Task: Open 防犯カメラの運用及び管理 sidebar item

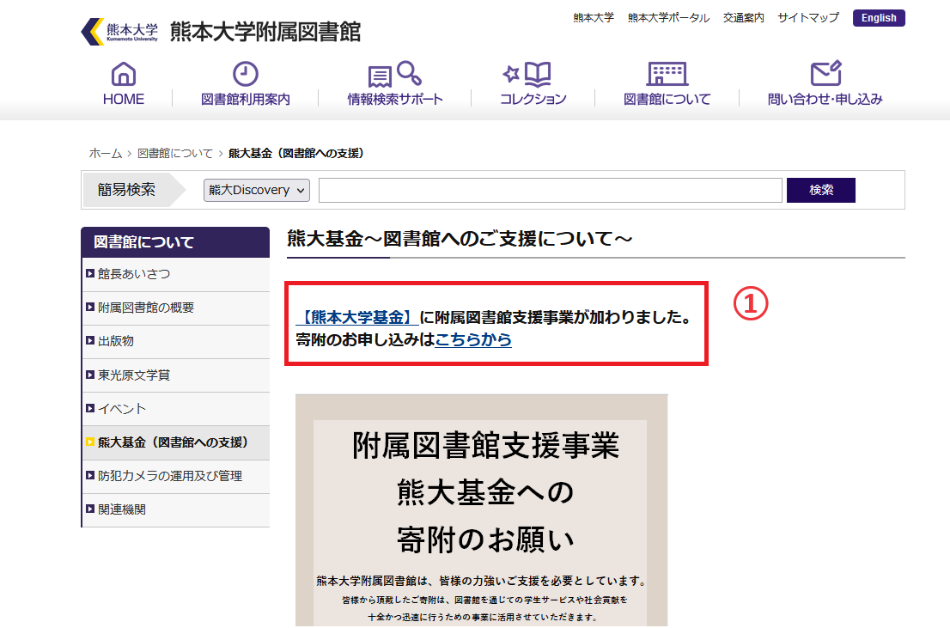Action: coord(170,476)
